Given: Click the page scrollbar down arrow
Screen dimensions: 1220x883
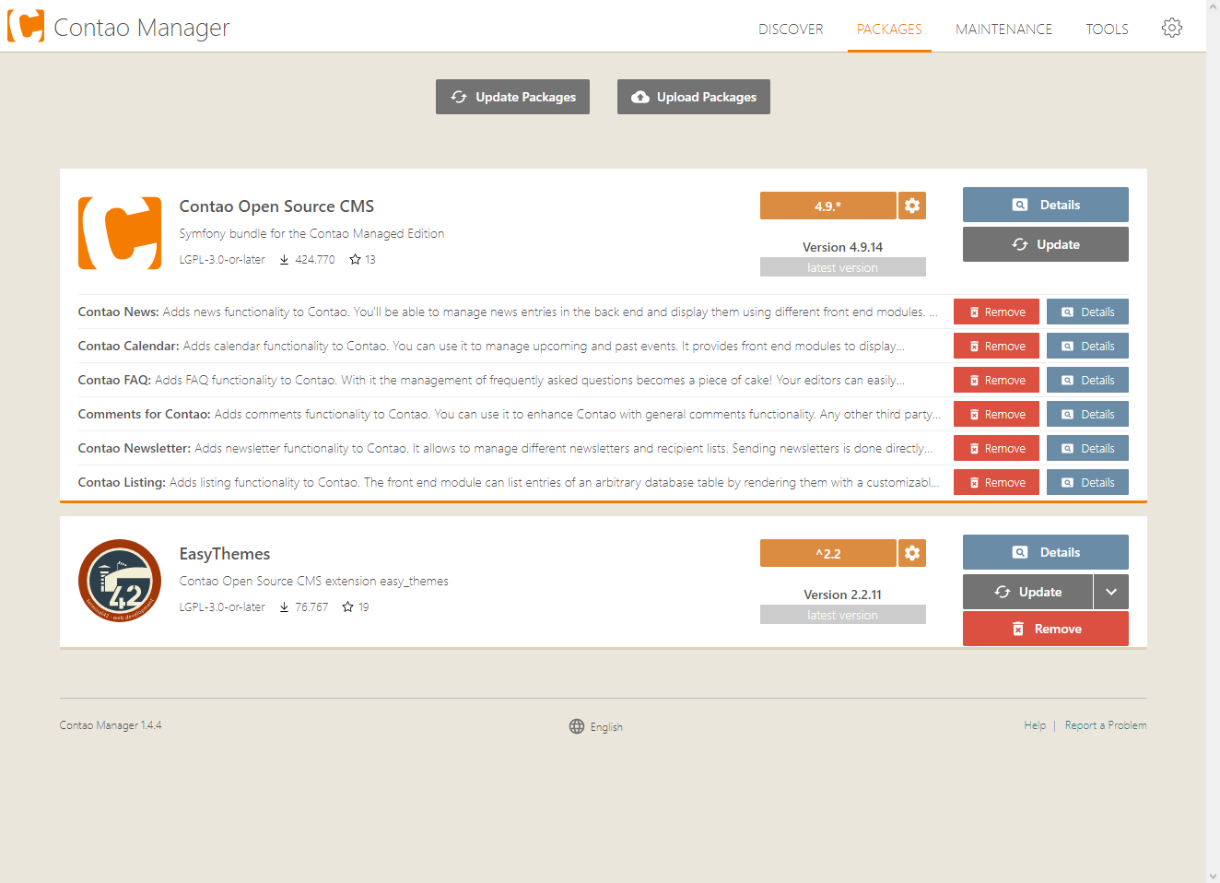Looking at the screenshot, I should [1213, 876].
